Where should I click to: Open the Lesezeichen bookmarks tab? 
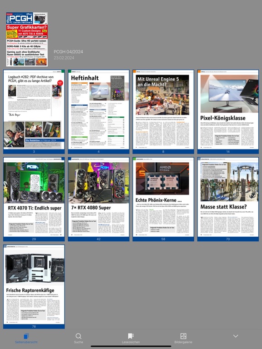131,338
